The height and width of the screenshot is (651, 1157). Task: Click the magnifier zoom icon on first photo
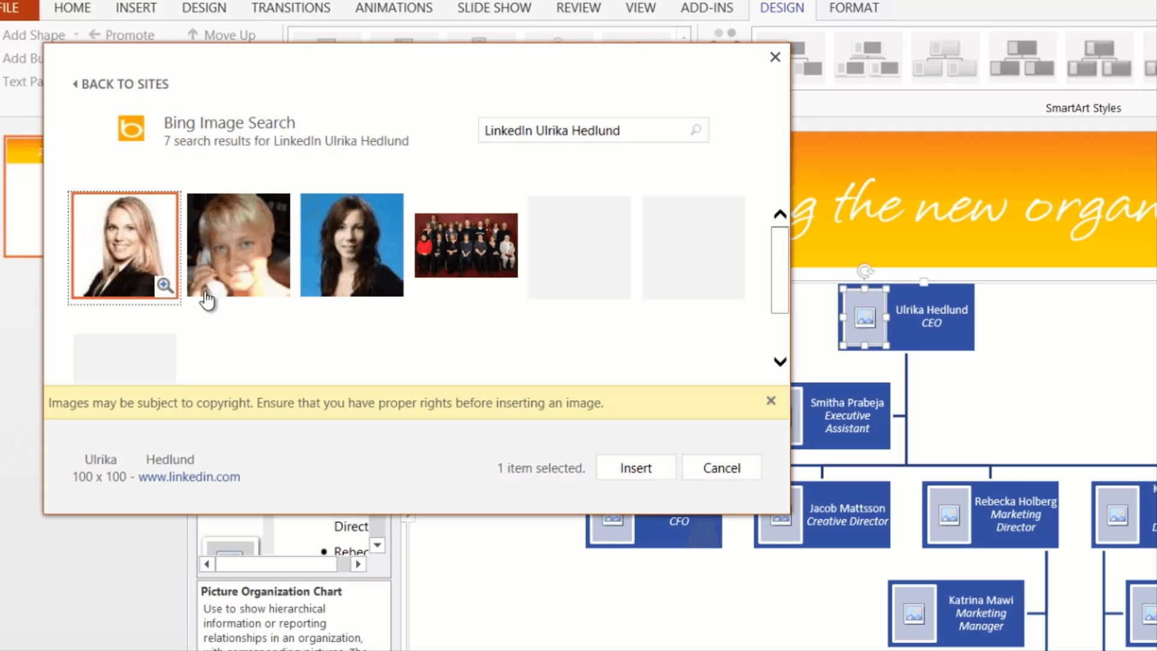pos(165,285)
